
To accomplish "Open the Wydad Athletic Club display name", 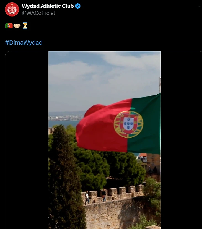I will [x=48, y=6].
